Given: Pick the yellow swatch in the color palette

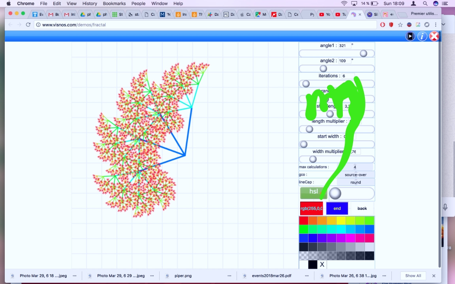Looking at the screenshot, I should (x=340, y=220).
